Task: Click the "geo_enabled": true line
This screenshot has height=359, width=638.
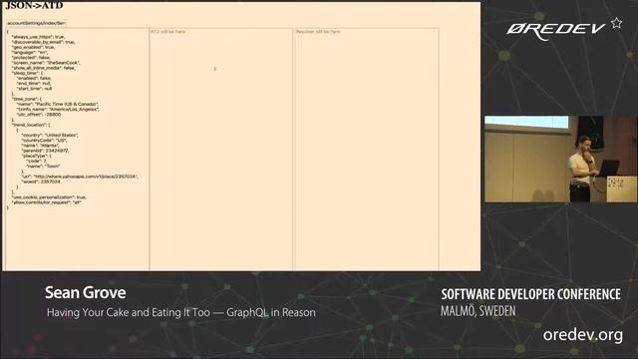Action: pos(33,47)
